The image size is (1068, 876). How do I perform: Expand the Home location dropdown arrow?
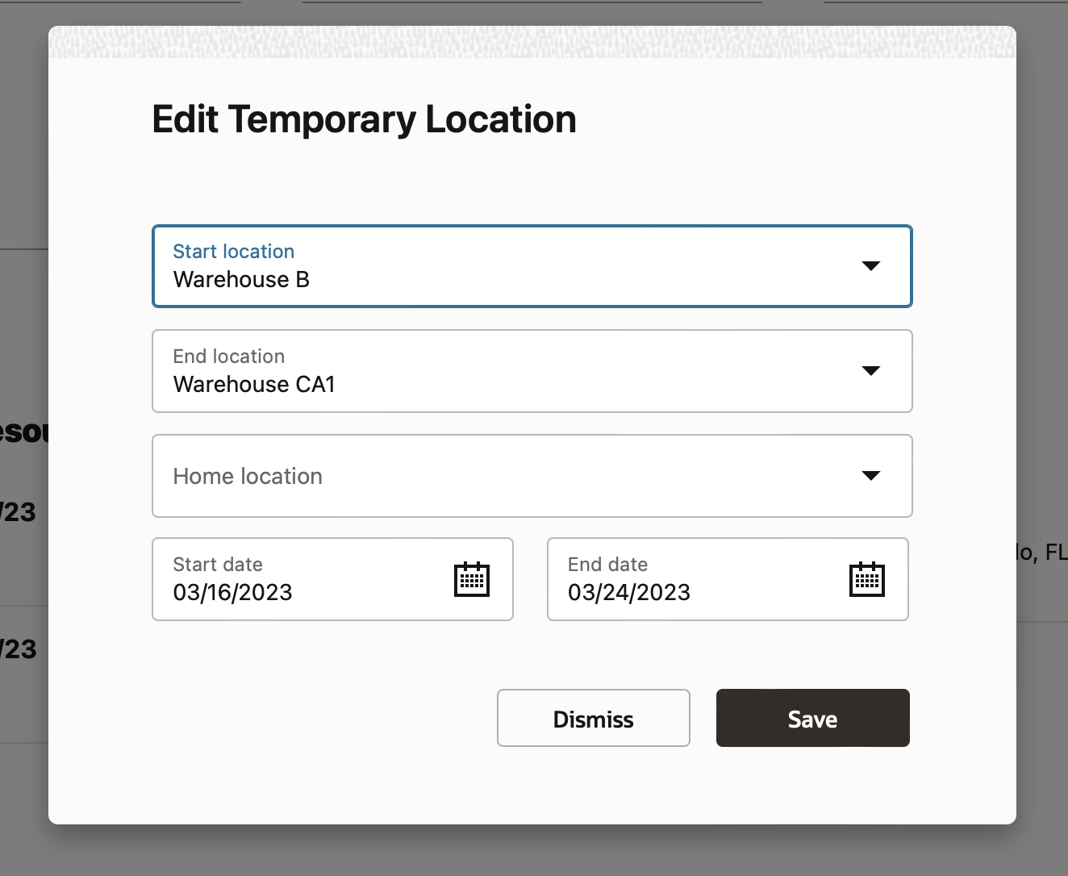click(870, 476)
